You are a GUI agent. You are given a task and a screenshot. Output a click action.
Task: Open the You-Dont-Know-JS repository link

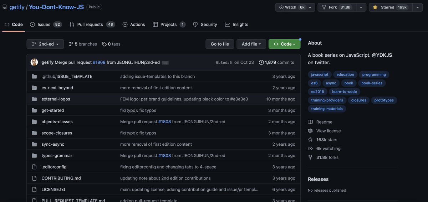56,7
